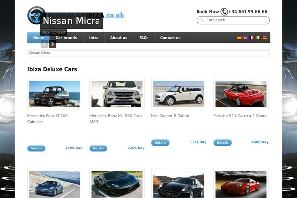Open the About us page

119,38
